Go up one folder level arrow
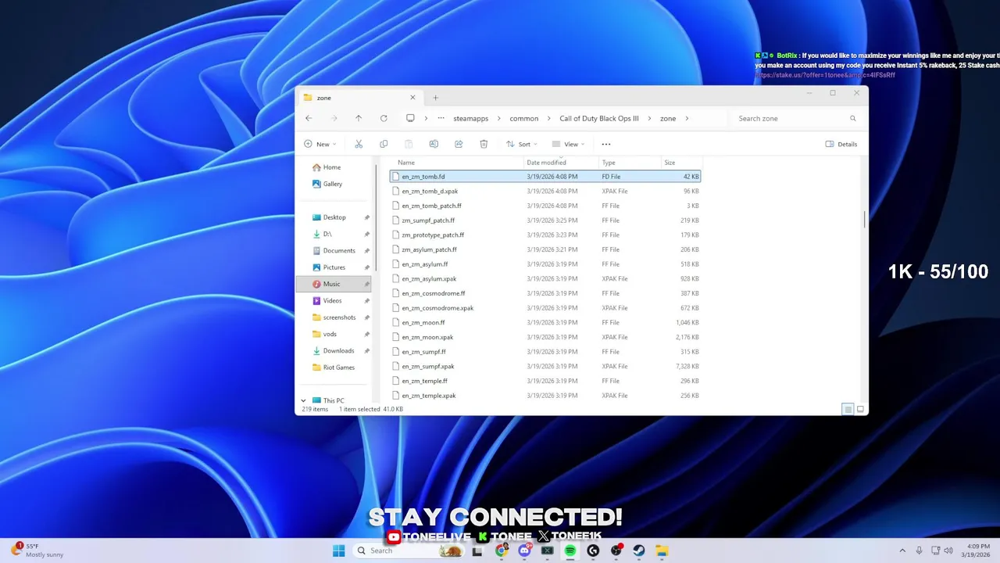This screenshot has width=1000, height=563. click(359, 118)
